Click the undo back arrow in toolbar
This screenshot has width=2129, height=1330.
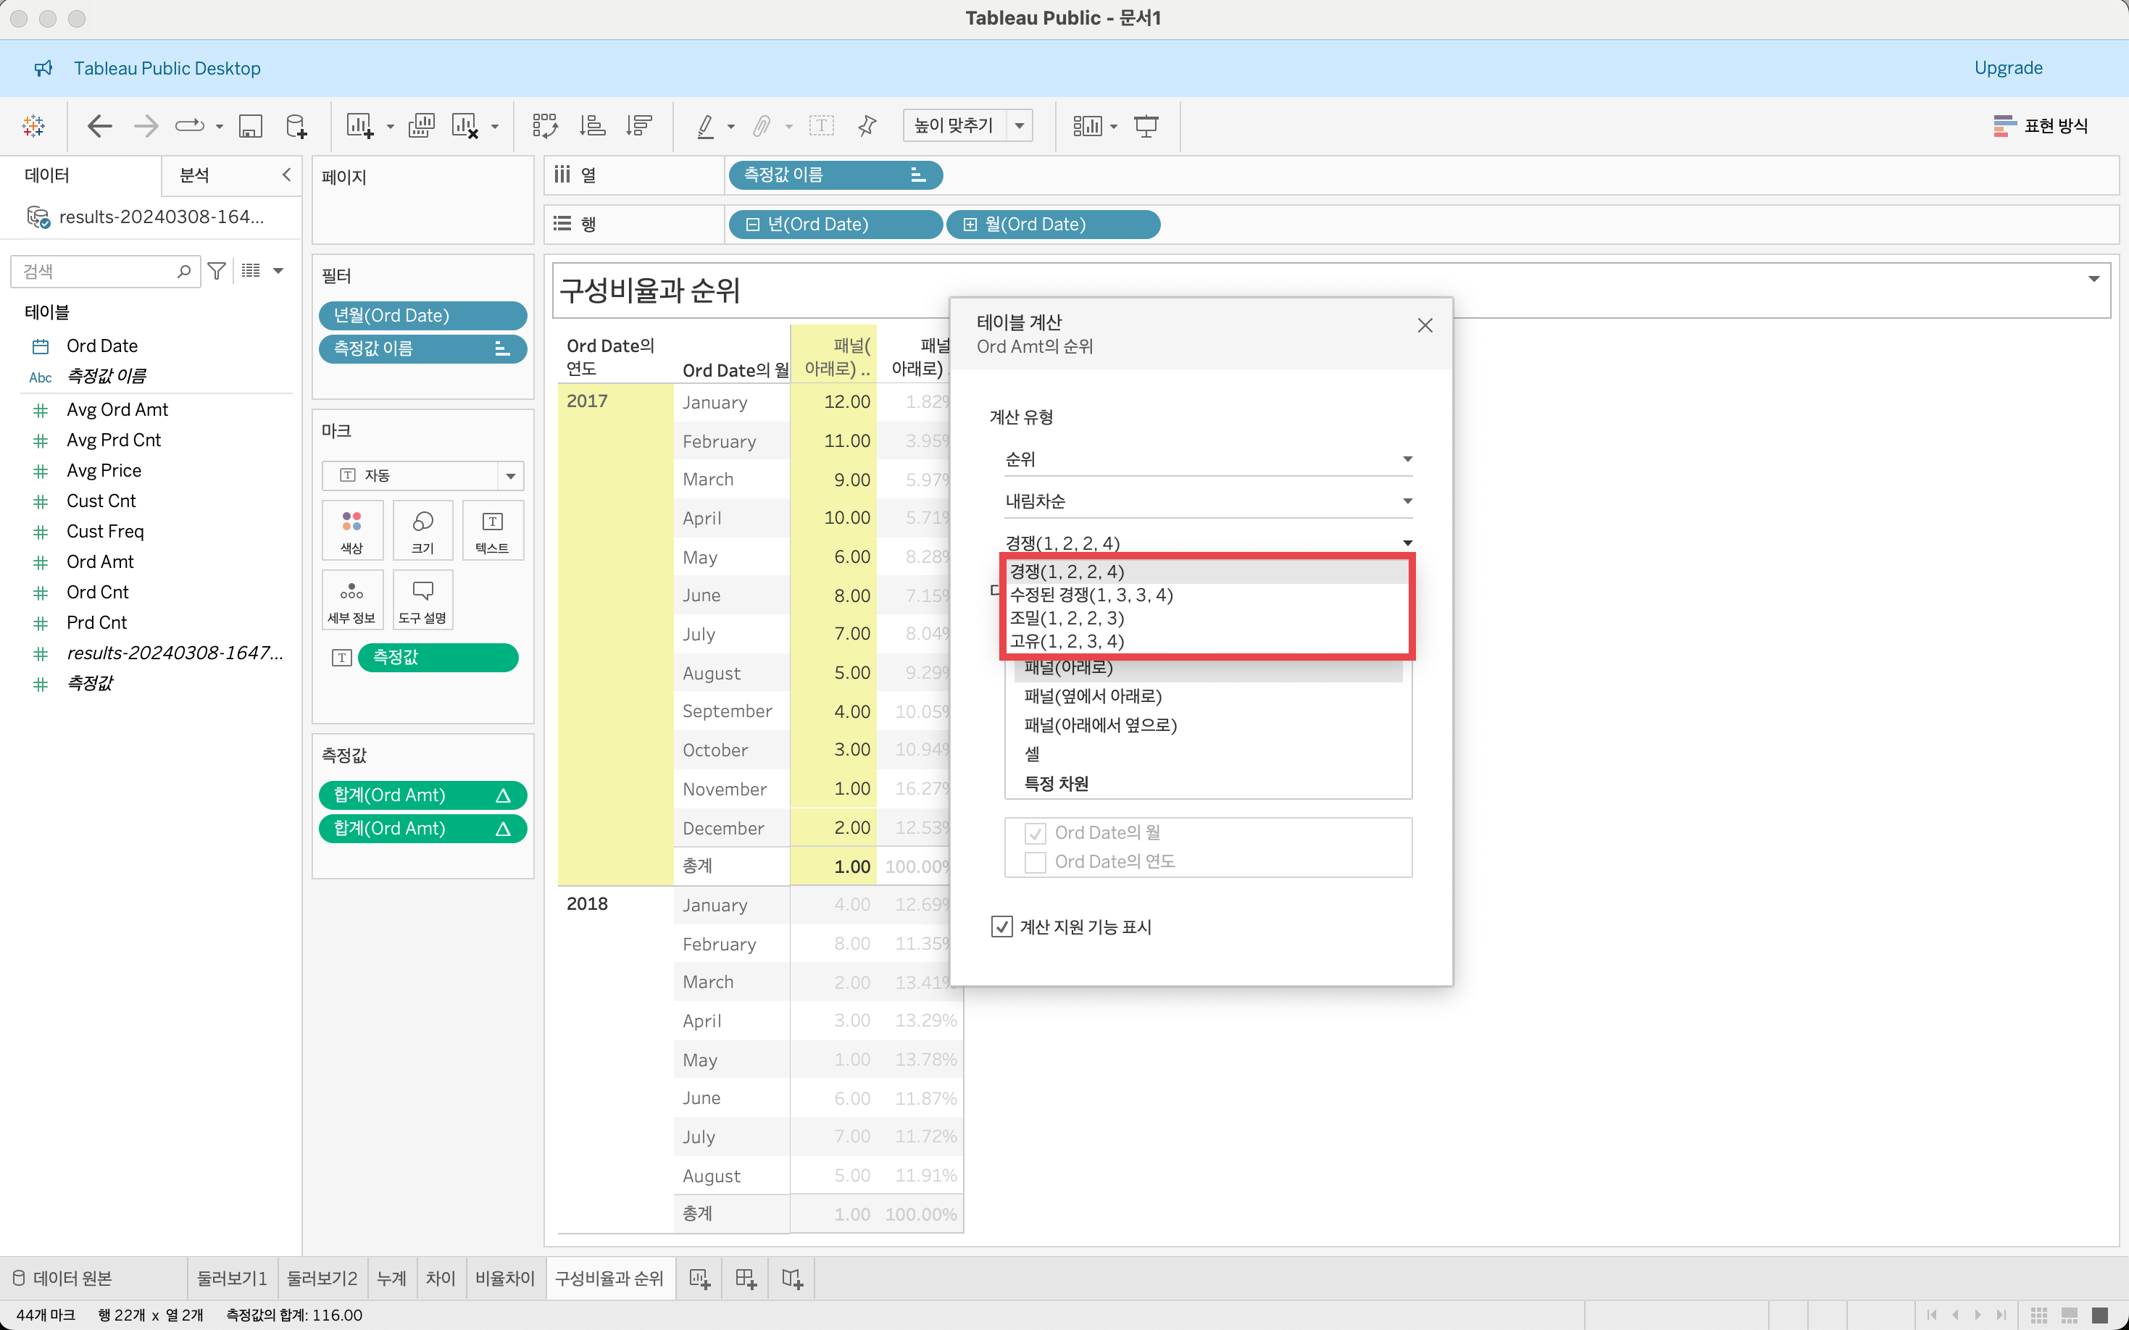point(99,126)
